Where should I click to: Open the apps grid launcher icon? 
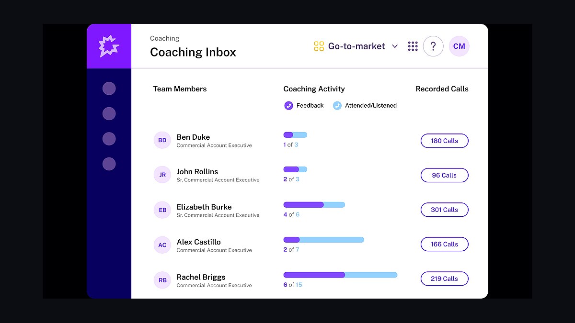413,46
